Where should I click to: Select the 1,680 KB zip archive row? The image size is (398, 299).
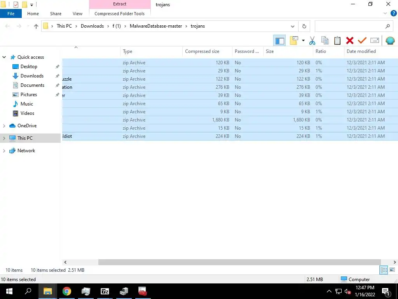tap(230, 120)
